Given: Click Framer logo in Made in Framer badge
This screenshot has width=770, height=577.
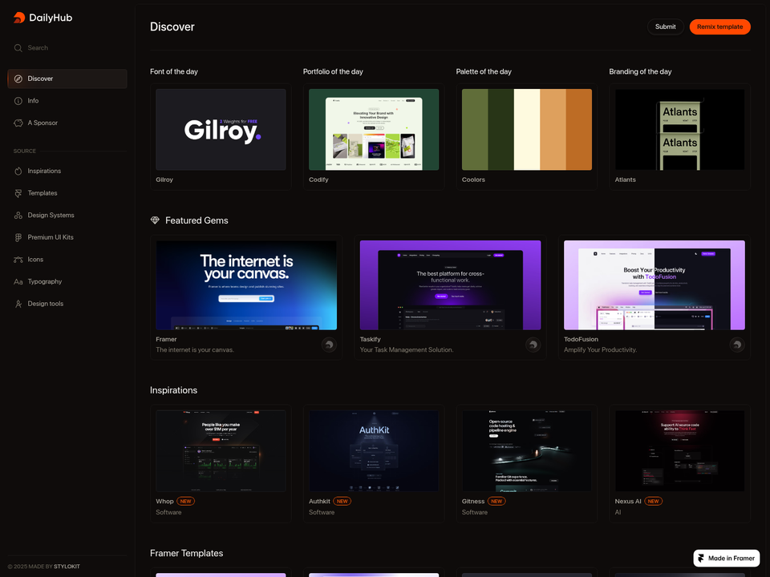Looking at the screenshot, I should (x=701, y=559).
